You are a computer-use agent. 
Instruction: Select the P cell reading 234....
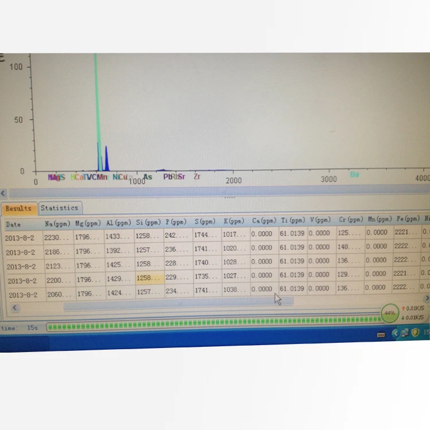(179, 291)
